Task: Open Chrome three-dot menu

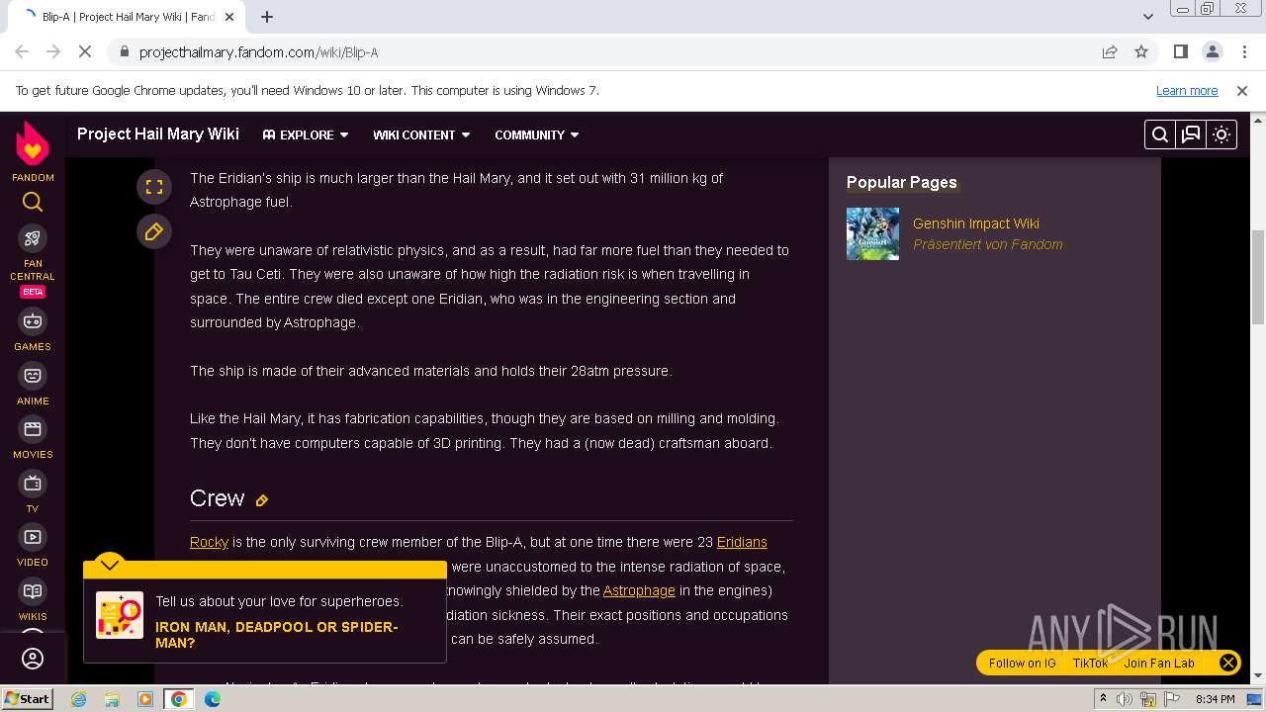Action: (x=1243, y=51)
